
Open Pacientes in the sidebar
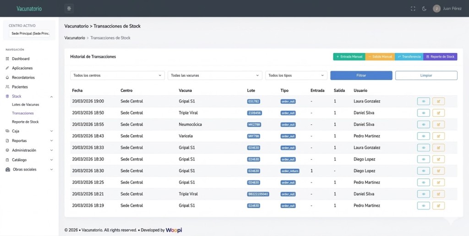click(20, 87)
